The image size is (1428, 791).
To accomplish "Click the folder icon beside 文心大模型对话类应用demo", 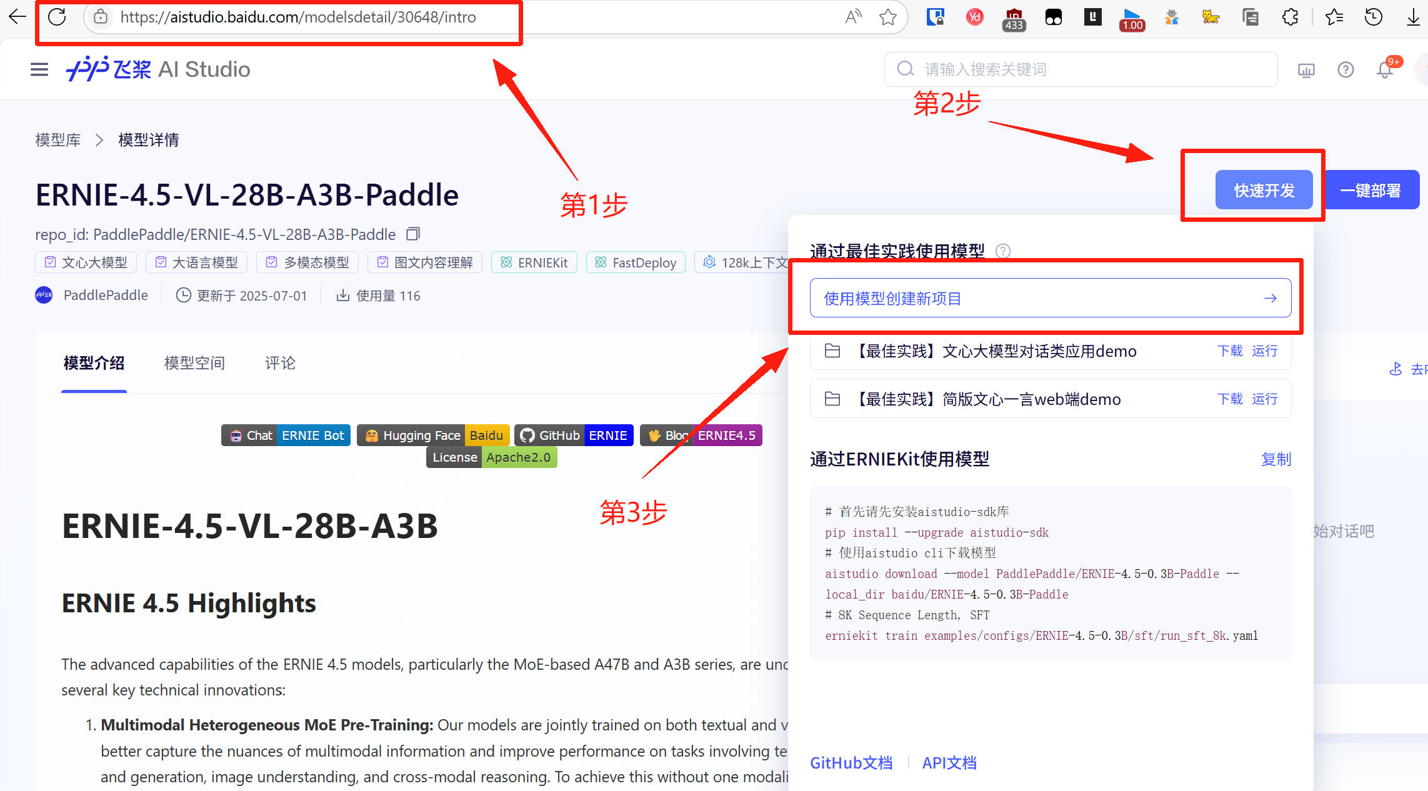I will click(x=832, y=351).
